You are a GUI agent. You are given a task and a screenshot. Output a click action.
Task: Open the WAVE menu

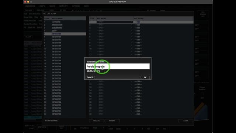[52, 6]
